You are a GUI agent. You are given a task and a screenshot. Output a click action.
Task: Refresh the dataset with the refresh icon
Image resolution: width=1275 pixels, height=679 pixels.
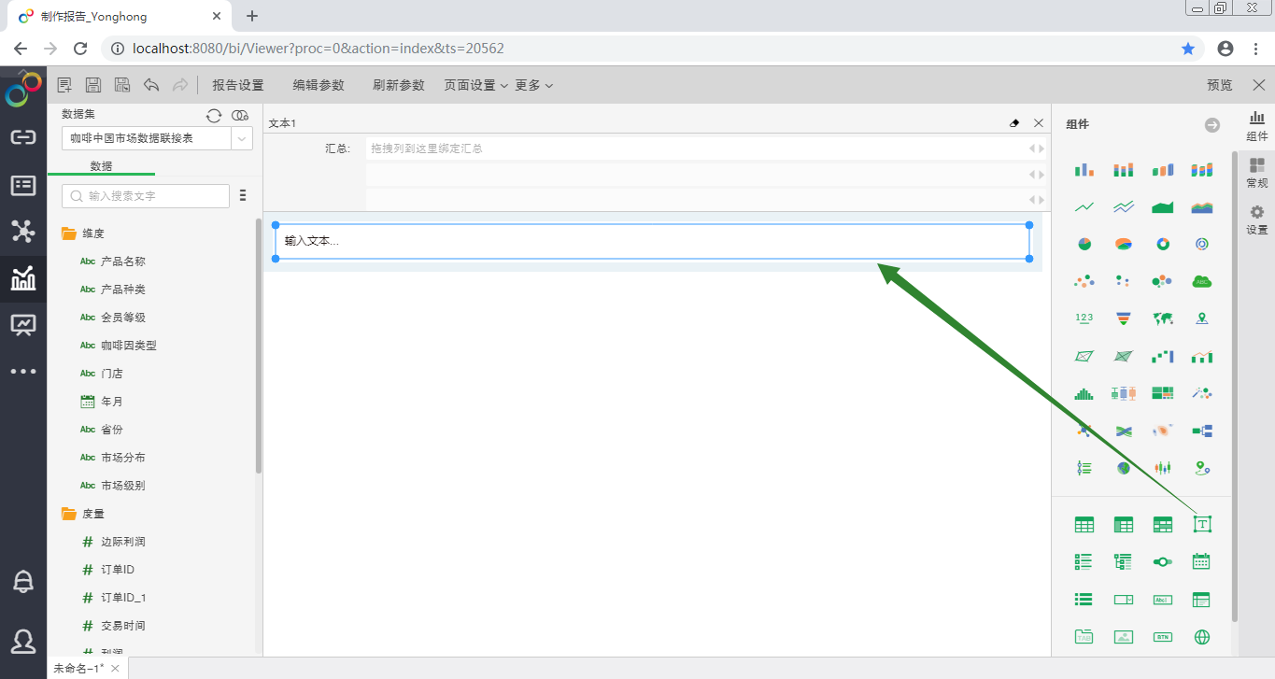coord(214,115)
